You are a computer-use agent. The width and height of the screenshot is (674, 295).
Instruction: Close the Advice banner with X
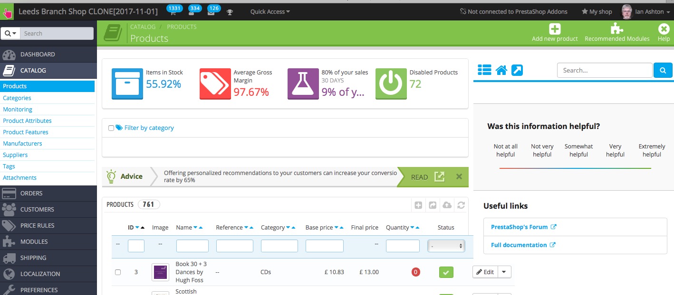point(459,176)
